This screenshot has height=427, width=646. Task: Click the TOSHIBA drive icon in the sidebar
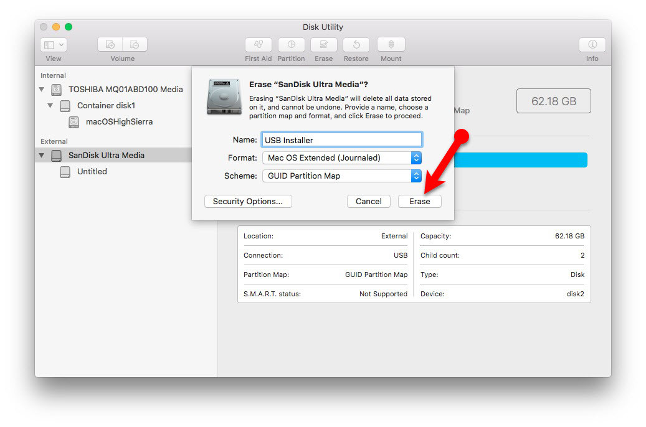click(57, 90)
